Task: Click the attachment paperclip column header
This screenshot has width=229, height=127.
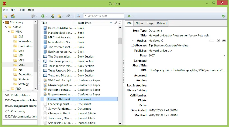Action: click(x=116, y=23)
